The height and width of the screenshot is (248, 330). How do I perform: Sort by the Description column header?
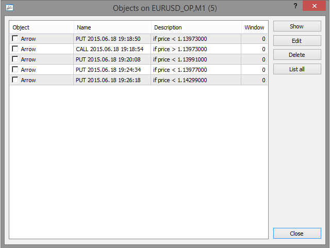tap(196, 27)
